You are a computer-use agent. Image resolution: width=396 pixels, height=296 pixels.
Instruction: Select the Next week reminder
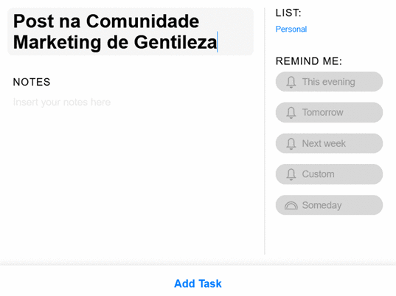(329, 143)
